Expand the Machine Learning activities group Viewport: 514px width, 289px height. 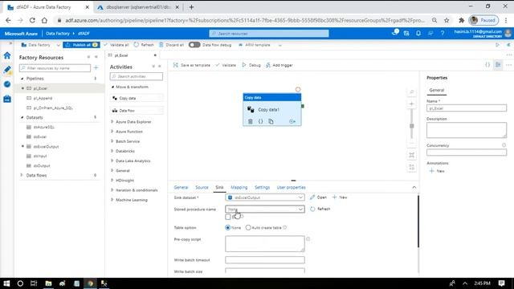(x=112, y=200)
